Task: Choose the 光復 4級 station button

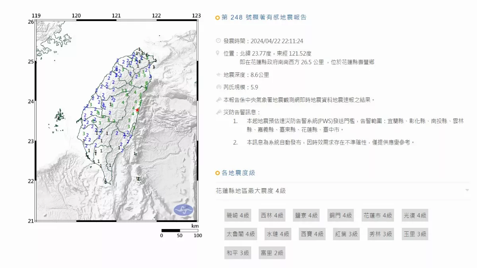Action: (415, 215)
